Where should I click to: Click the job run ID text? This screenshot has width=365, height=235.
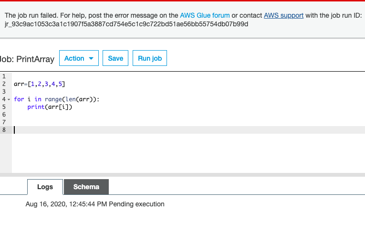126,24
